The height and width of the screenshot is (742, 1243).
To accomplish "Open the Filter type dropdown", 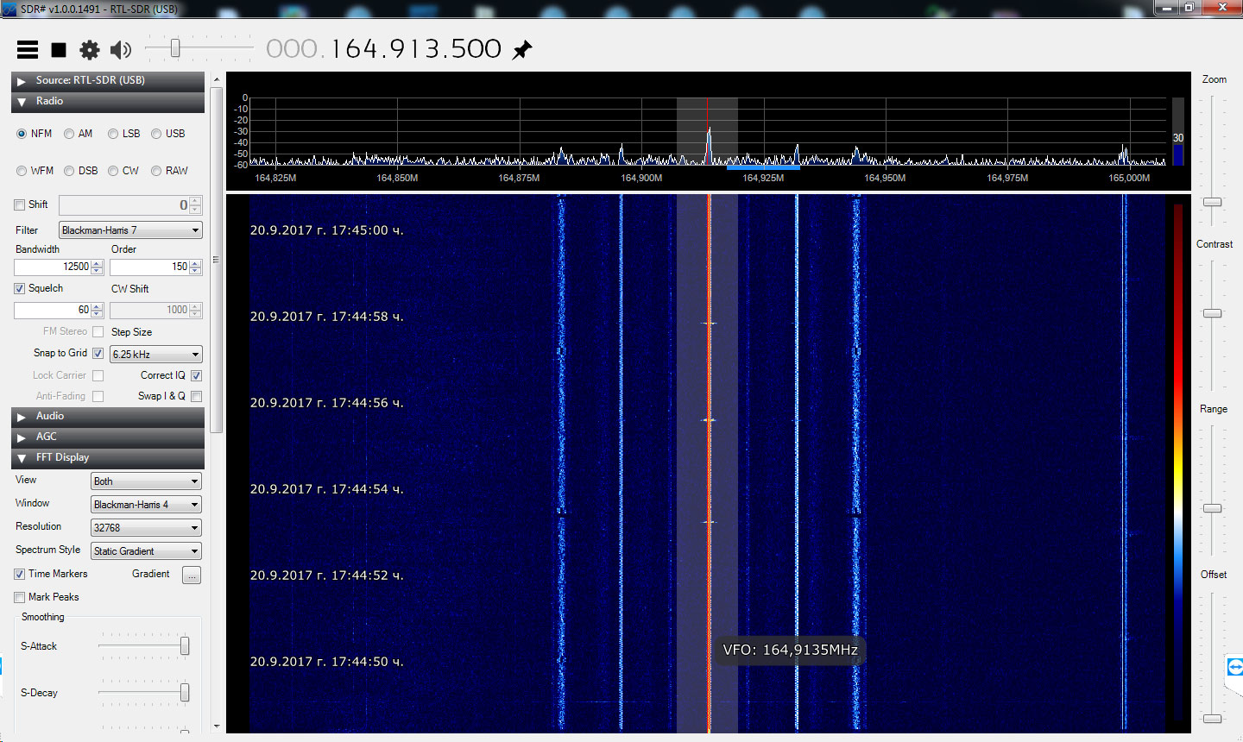I will (130, 230).
